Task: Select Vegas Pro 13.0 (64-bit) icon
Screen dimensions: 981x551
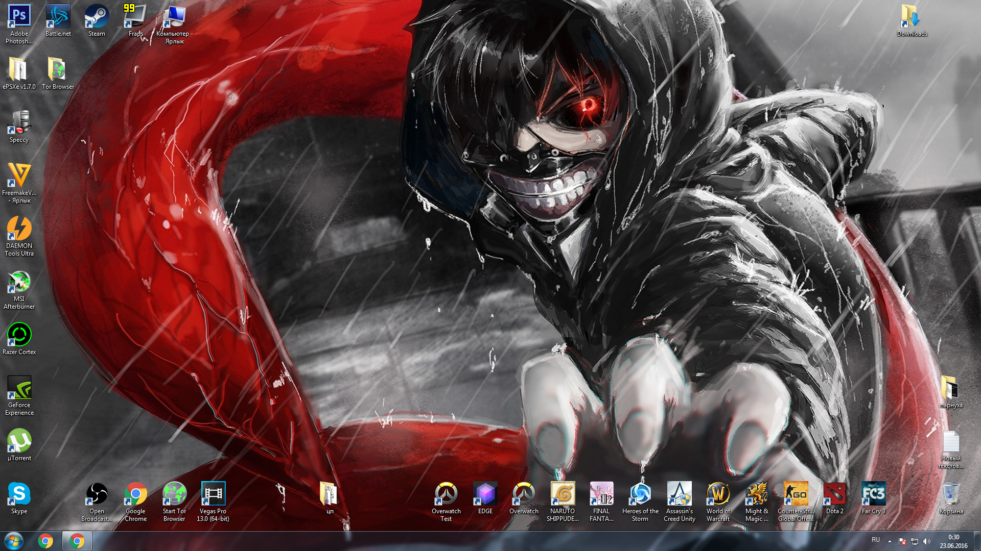Action: pos(213,502)
